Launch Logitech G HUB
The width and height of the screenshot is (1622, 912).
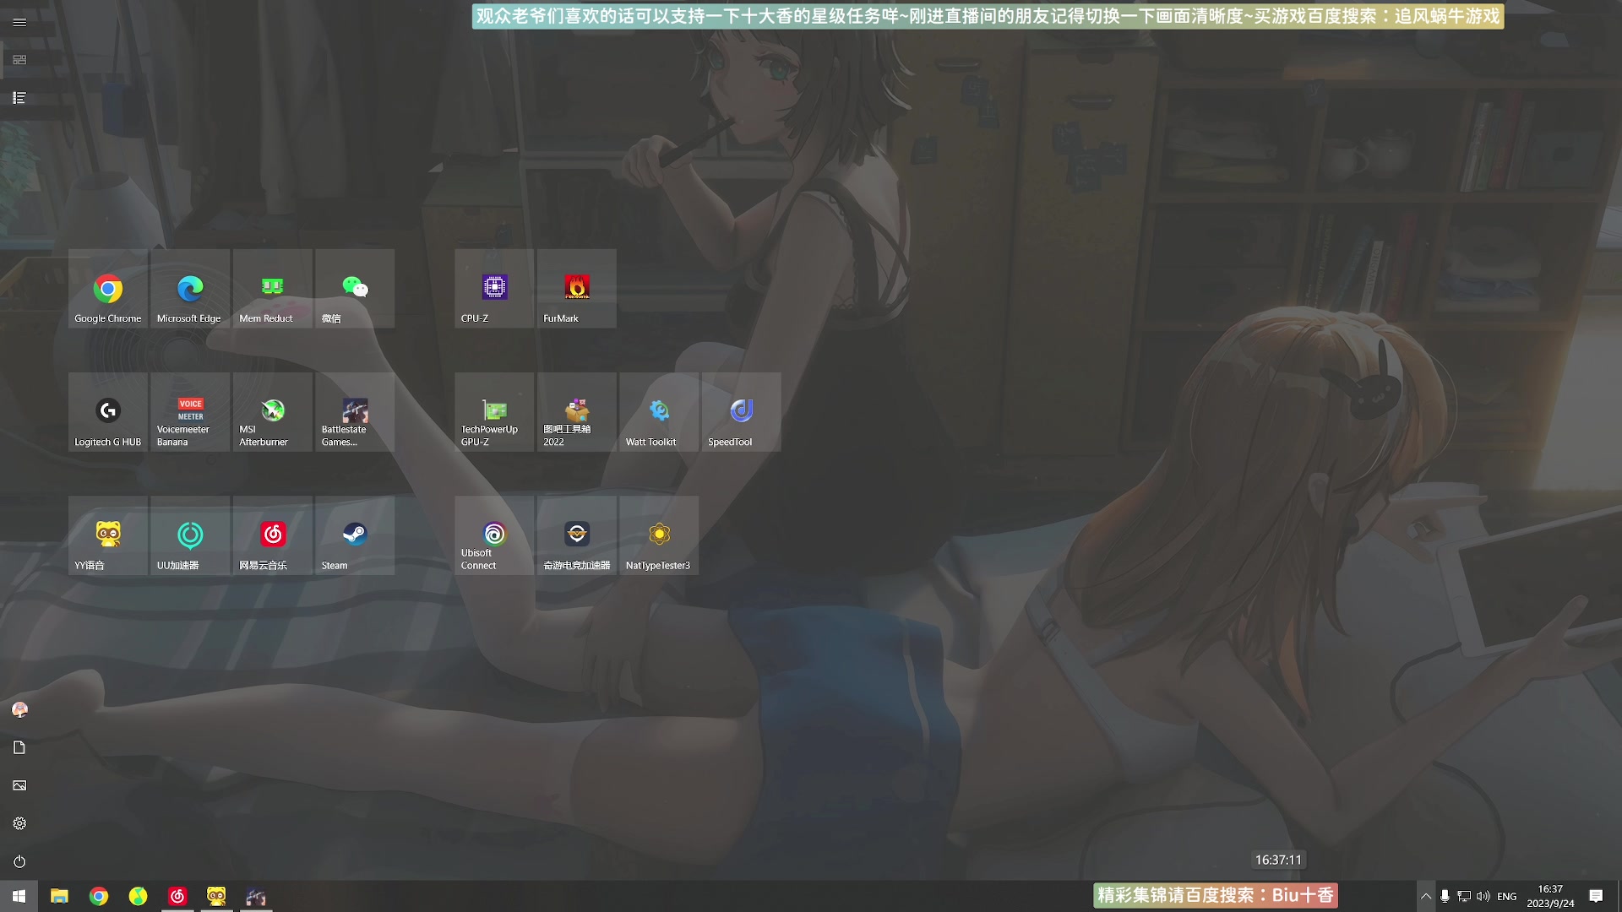click(x=107, y=412)
